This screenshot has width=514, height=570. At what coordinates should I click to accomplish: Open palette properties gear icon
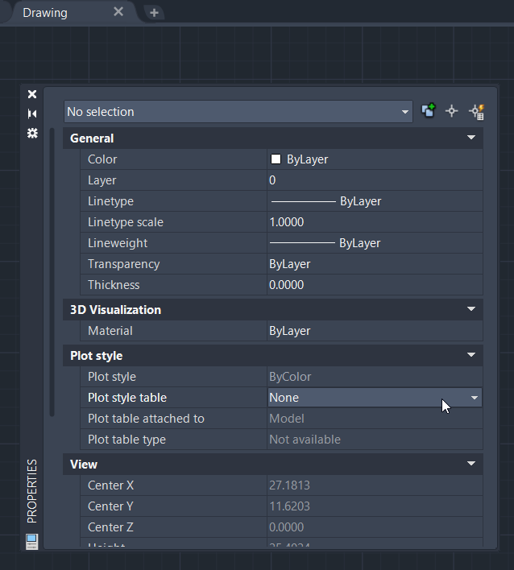pyautogui.click(x=32, y=133)
